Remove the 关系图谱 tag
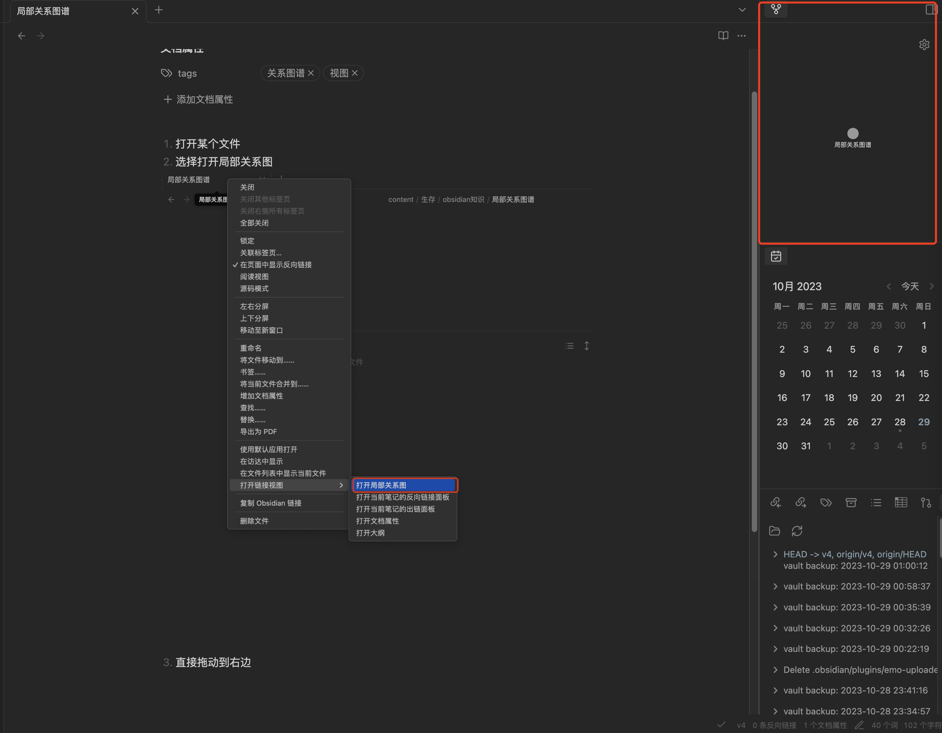The height and width of the screenshot is (733, 942). click(x=311, y=73)
